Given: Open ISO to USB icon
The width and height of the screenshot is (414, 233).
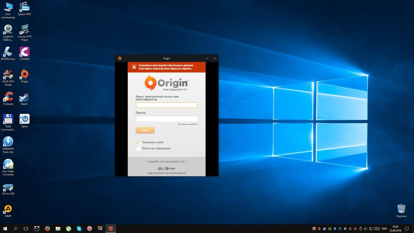Looking at the screenshot, I should 8,190.
